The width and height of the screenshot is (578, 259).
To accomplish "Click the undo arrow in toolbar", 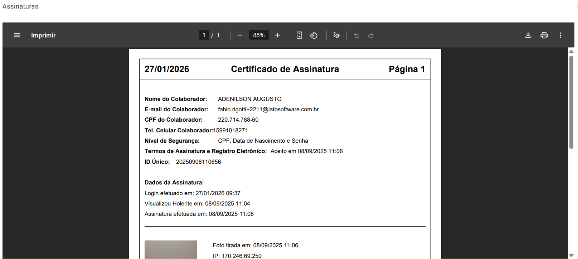I will tap(356, 35).
